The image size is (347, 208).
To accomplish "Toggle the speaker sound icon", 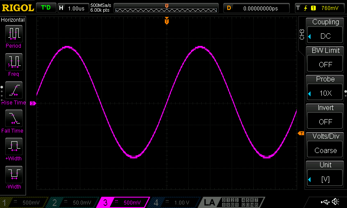I will 335,201.
